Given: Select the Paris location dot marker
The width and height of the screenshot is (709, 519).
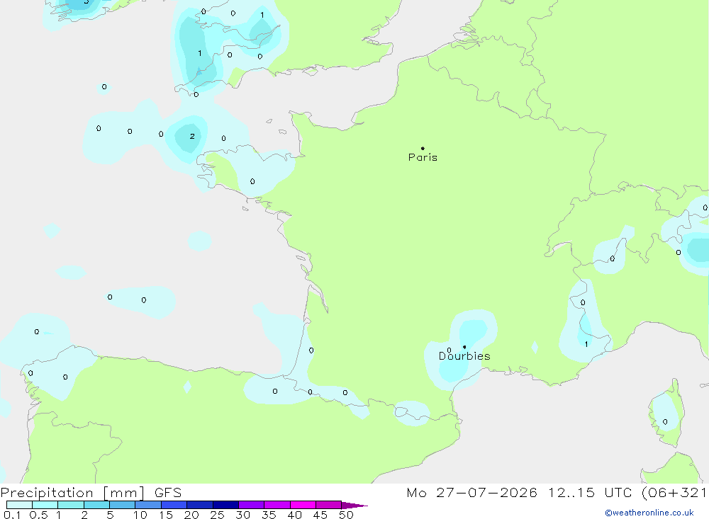Looking at the screenshot, I should tap(423, 148).
